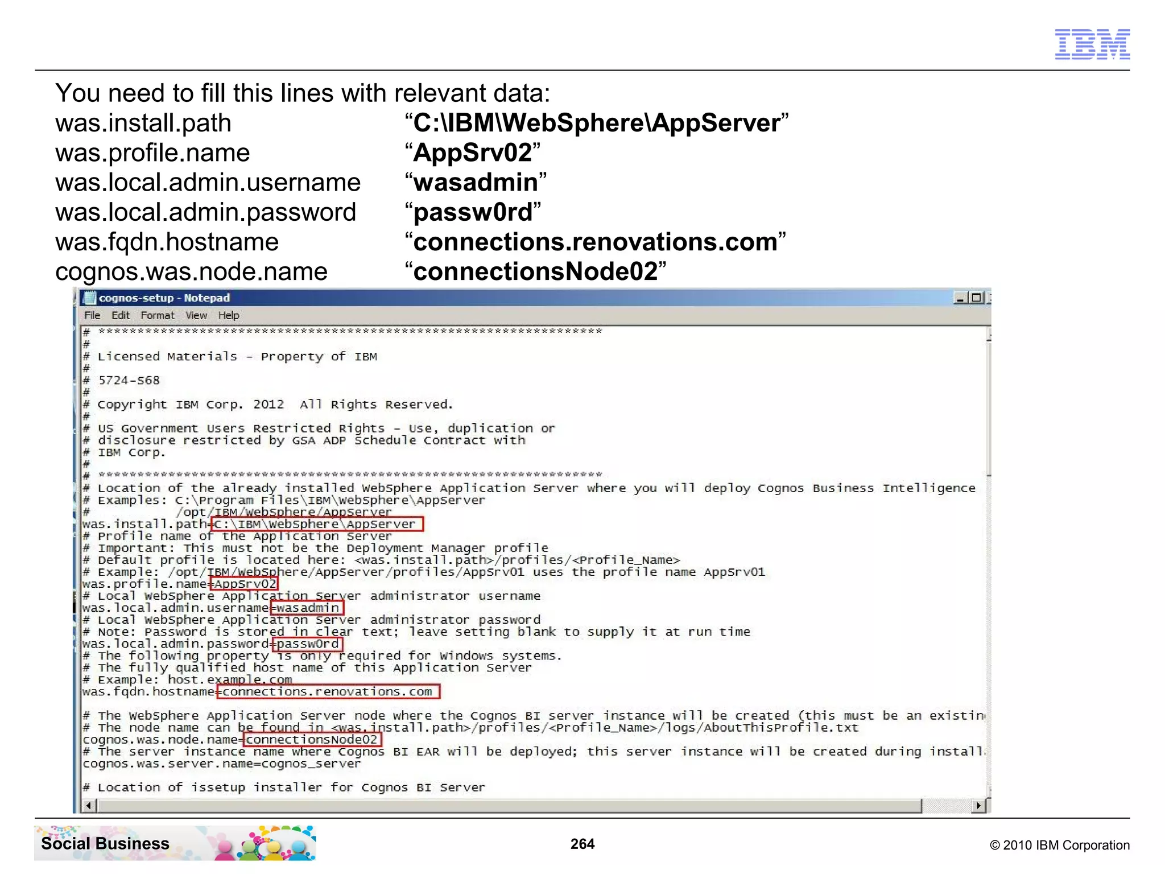Minimize the cognos-setup Notepad window
The height and width of the screenshot is (874, 1165).
coord(961,298)
